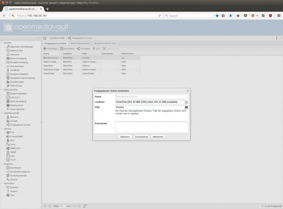Collapse the Diagnose tree section
283x209 pixels.
[x=2, y=164]
